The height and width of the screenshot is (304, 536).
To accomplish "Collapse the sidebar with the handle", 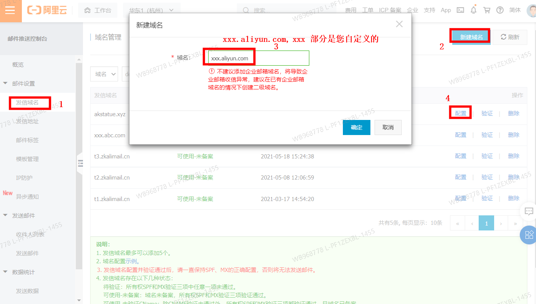I will 80,163.
